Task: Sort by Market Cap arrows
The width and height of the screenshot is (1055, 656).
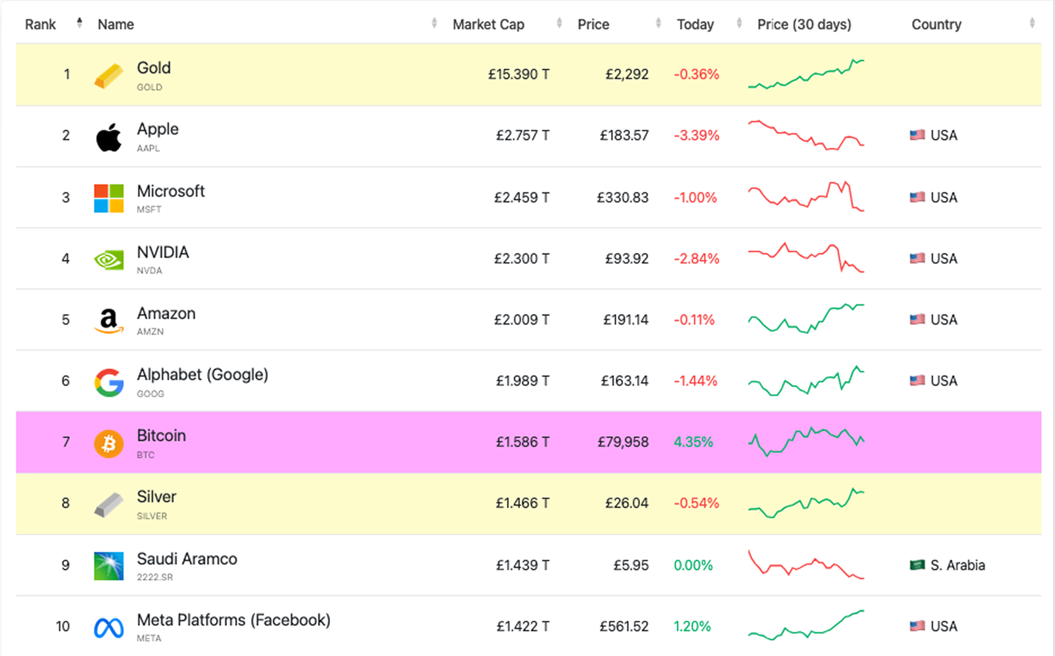Action: pyautogui.click(x=559, y=23)
